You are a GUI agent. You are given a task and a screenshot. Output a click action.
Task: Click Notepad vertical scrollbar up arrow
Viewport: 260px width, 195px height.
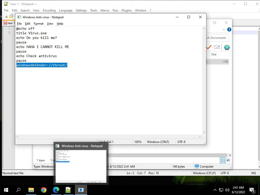tap(204, 28)
